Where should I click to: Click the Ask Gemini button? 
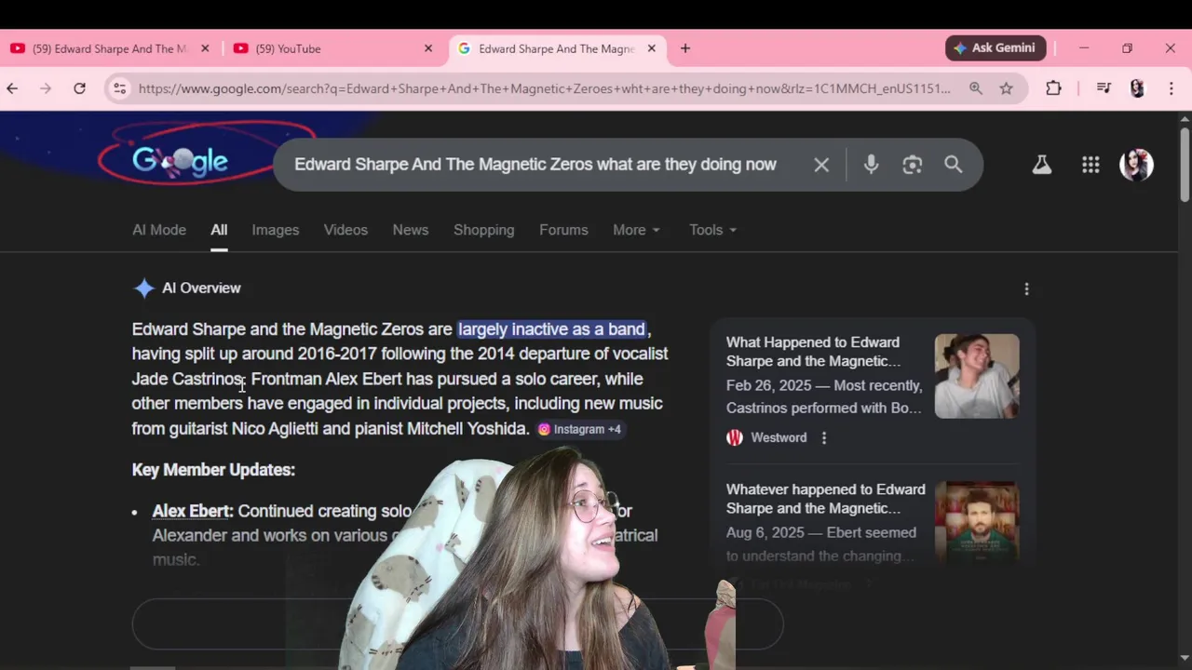(x=996, y=48)
